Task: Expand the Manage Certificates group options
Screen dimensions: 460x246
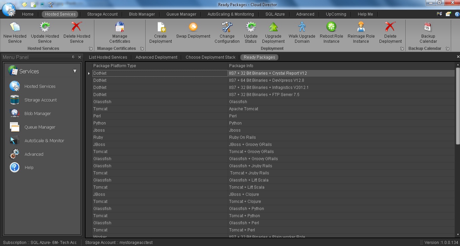Action: click(x=142, y=49)
